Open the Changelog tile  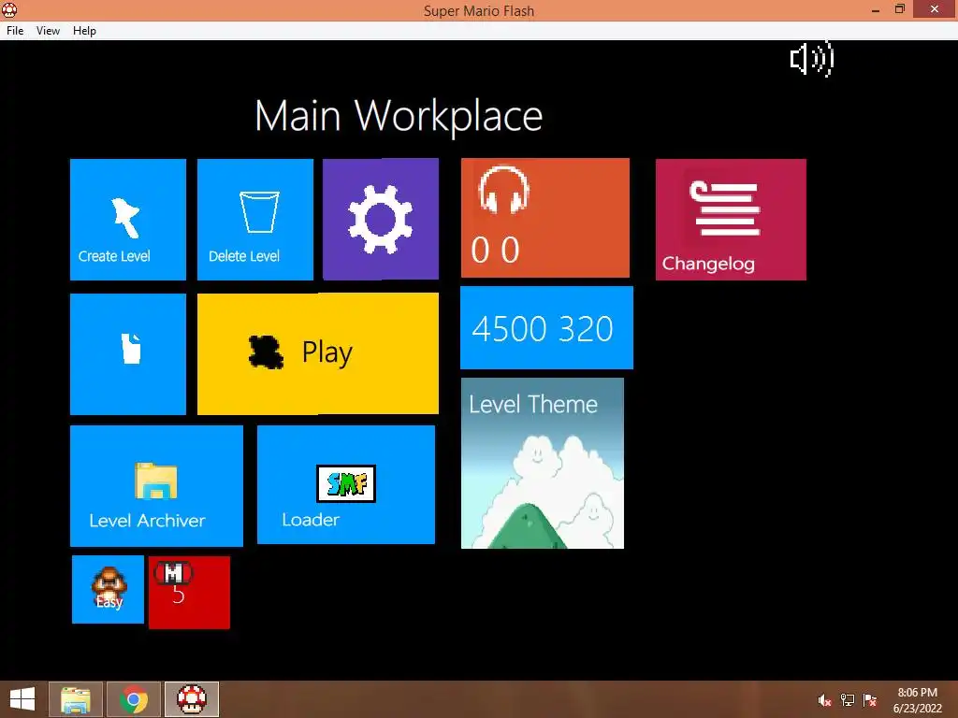pos(731,219)
